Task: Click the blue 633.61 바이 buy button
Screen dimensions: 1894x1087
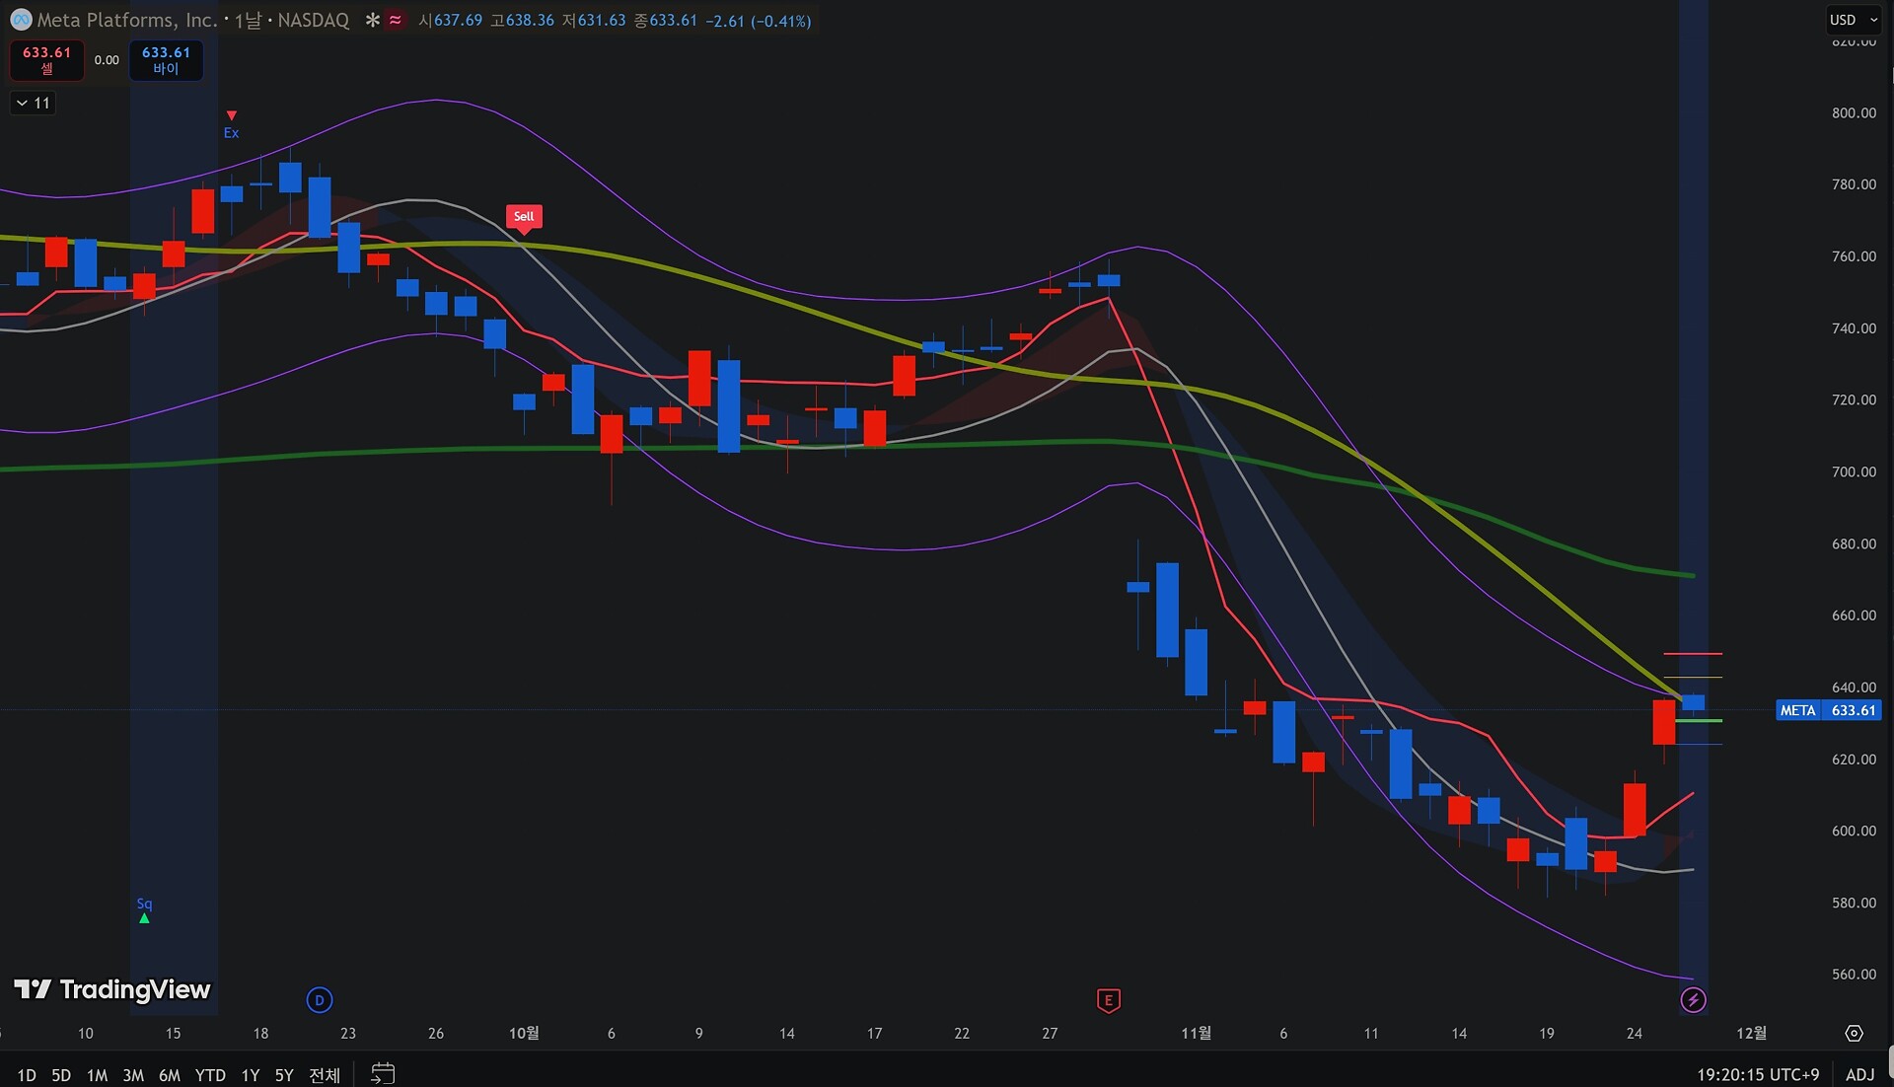Action: pyautogui.click(x=166, y=60)
